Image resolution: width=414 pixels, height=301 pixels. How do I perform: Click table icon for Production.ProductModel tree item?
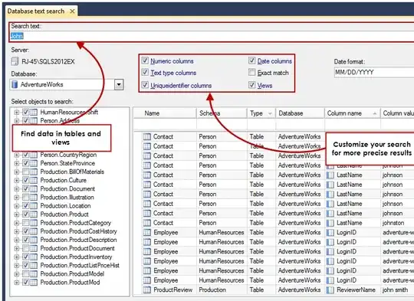coord(34,274)
